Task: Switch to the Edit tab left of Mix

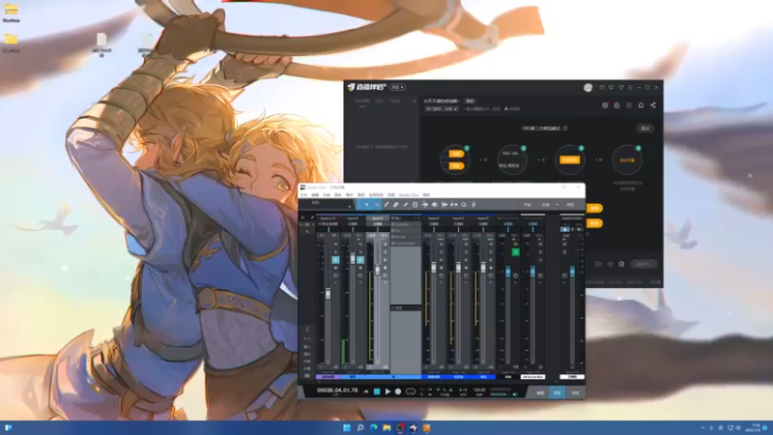Action: 540,393
